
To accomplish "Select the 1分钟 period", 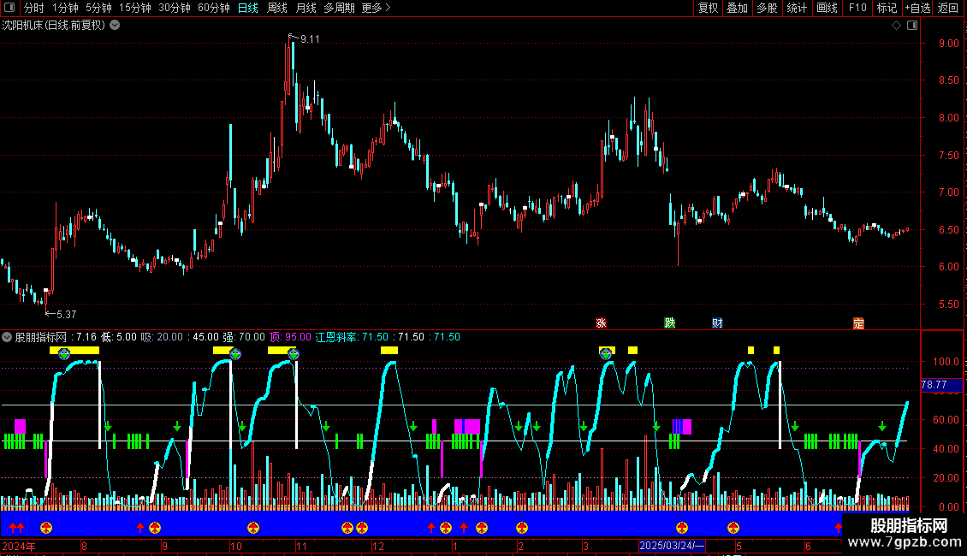I will (65, 8).
